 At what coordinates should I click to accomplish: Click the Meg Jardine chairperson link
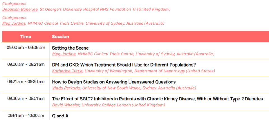(x=14, y=23)
